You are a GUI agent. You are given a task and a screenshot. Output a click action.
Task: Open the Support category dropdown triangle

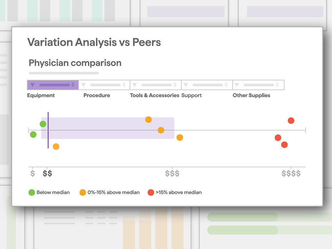point(186,85)
